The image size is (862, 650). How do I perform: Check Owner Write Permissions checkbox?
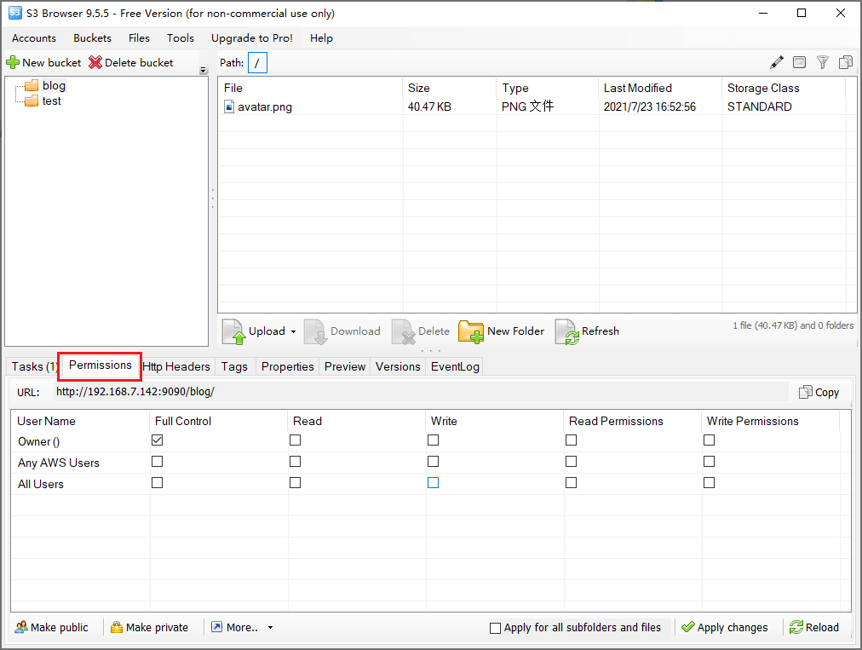710,440
